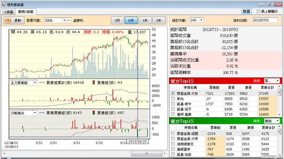Screen dimensions: 284x159
Task: Click the 17037 total cell for 新光
Action: 267,99
